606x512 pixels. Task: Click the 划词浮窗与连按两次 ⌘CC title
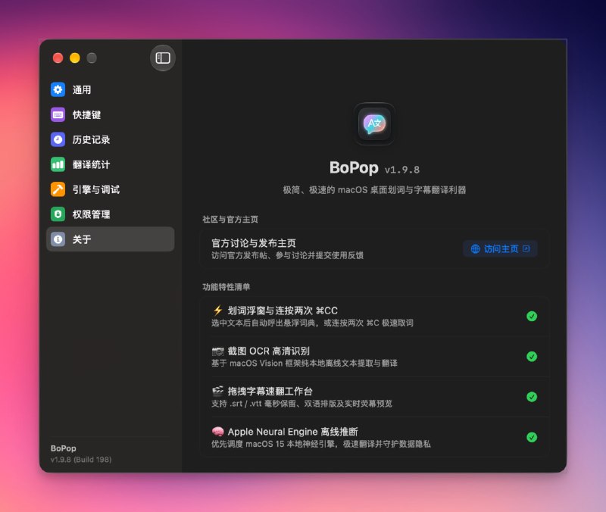283,311
